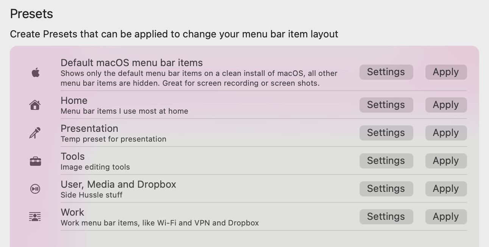Viewport: 489px width, 247px height.
Task: Apply the Home preset
Action: click(446, 105)
